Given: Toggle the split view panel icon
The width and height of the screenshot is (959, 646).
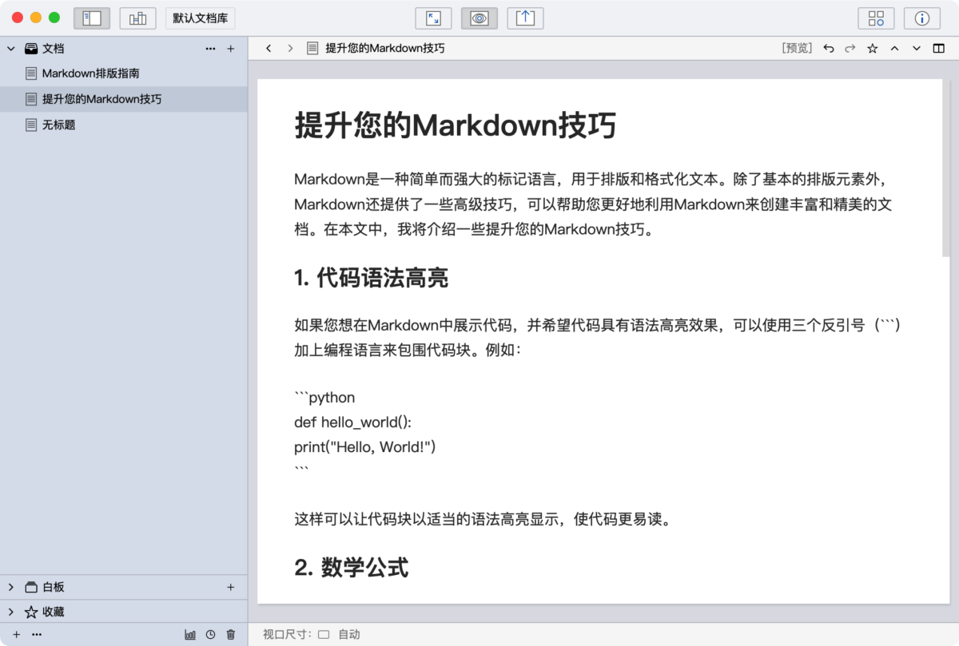Looking at the screenshot, I should click(x=939, y=49).
